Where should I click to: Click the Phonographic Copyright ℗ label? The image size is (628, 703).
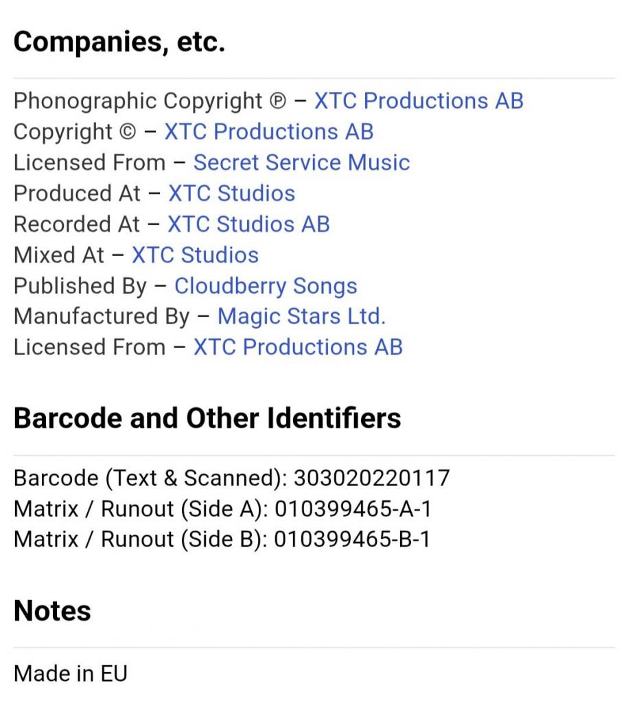149,101
